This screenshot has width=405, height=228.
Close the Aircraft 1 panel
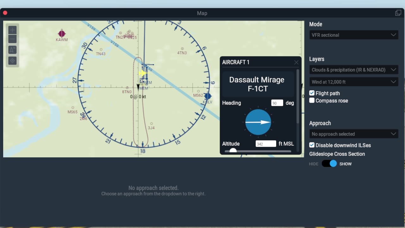(296, 62)
